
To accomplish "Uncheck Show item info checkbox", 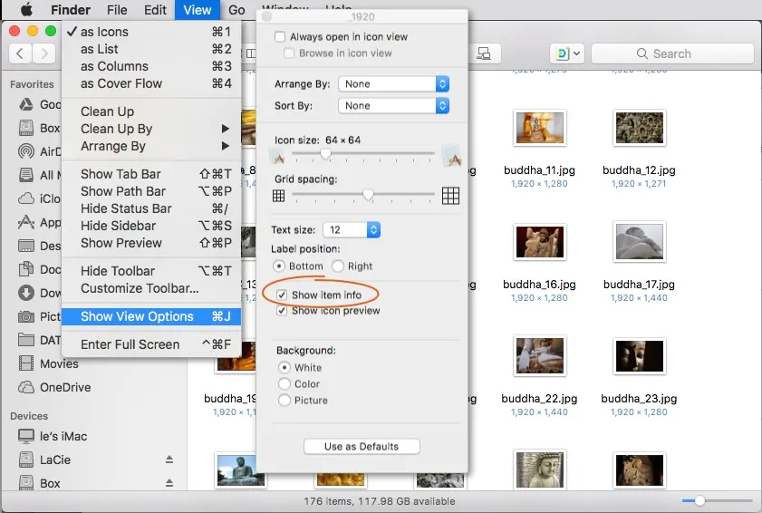I will pos(283,295).
